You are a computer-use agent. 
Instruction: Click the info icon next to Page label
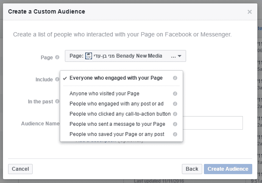coord(57,57)
